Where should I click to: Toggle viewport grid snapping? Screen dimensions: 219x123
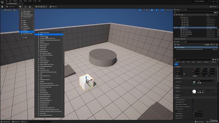[152, 10]
